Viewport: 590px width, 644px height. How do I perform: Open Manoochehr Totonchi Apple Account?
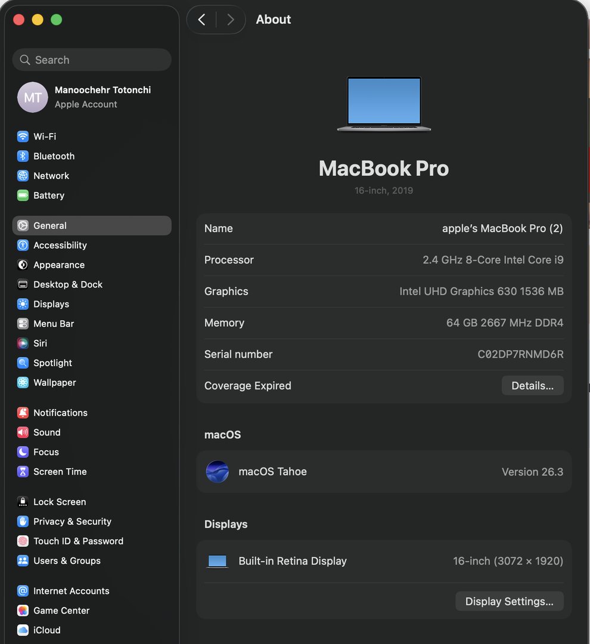click(92, 97)
